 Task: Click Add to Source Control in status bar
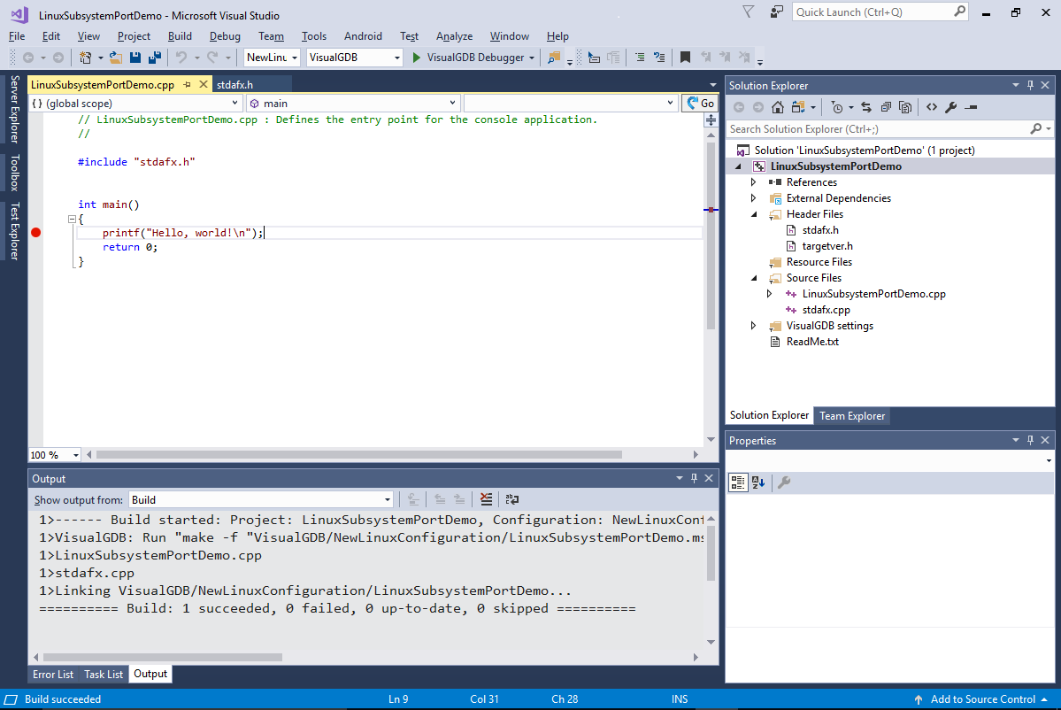[980, 699]
